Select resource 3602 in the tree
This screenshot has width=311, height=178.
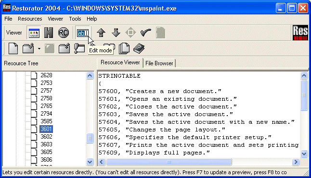46,137
